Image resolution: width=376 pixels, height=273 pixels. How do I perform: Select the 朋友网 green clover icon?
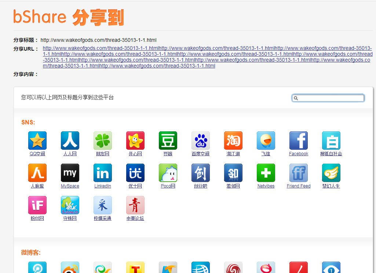click(x=103, y=141)
